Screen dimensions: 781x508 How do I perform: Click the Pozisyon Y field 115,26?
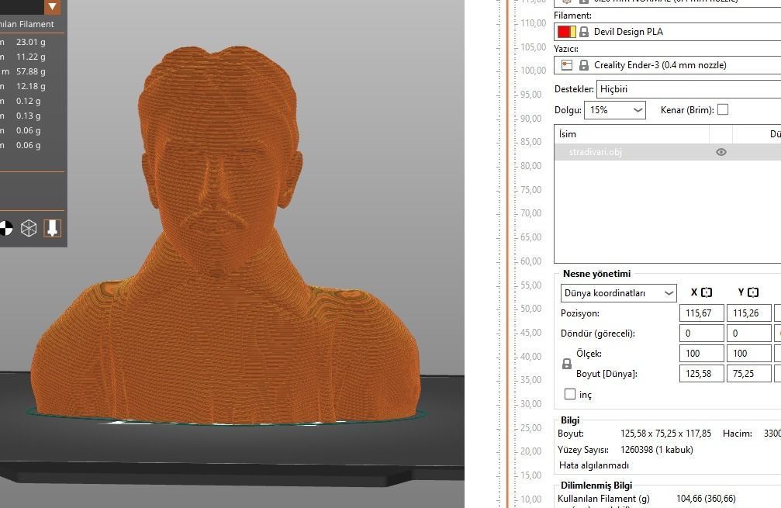748,313
